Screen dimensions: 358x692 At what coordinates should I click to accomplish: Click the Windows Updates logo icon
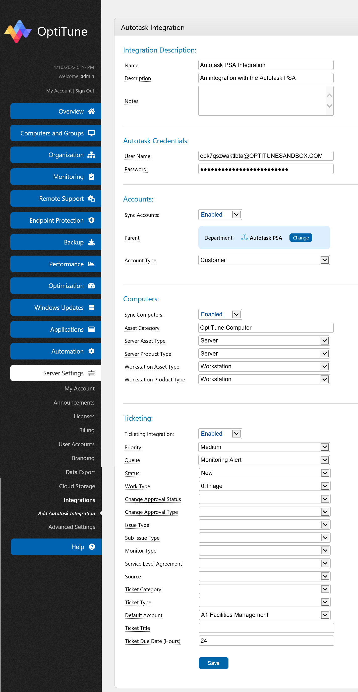tap(91, 307)
